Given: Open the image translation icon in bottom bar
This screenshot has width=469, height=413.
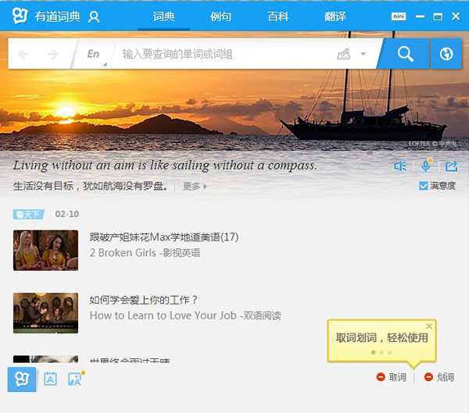Looking at the screenshot, I should tap(75, 379).
